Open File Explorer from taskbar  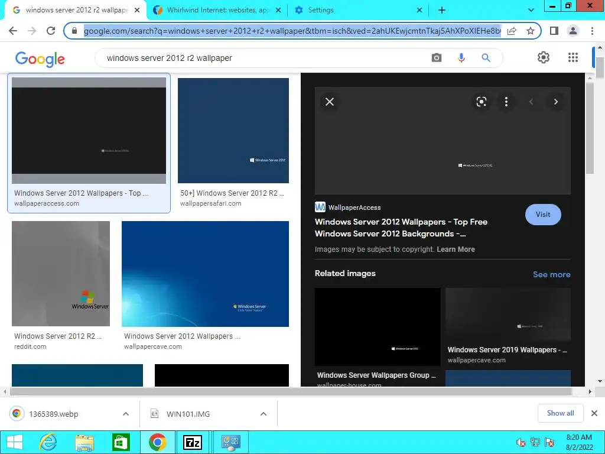click(84, 442)
